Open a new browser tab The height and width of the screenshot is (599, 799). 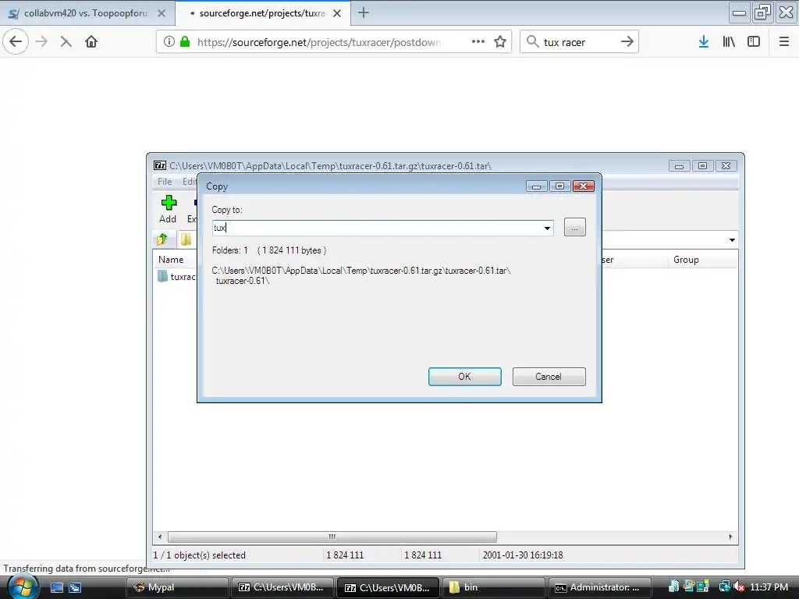(x=364, y=12)
